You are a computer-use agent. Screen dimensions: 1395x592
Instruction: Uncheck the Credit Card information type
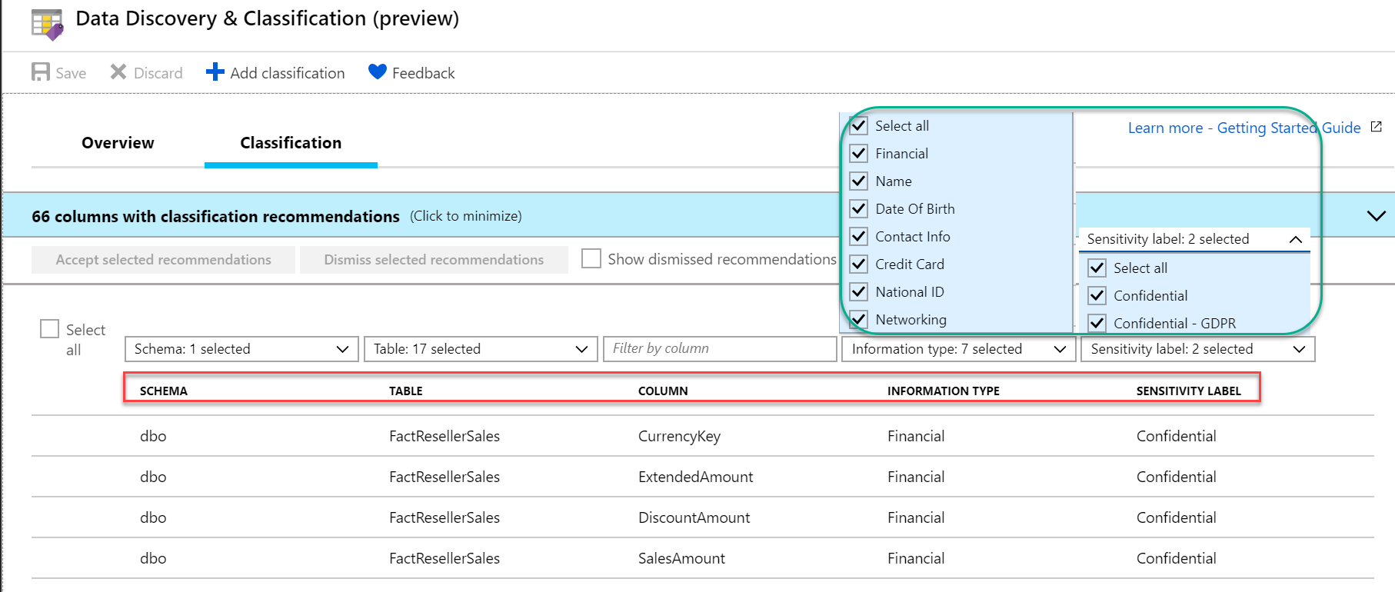[x=859, y=264]
